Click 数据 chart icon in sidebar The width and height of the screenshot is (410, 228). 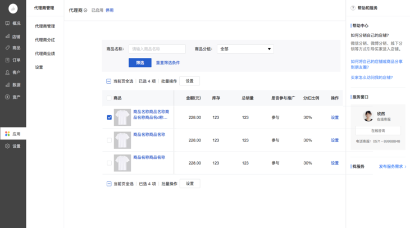pos(7,85)
